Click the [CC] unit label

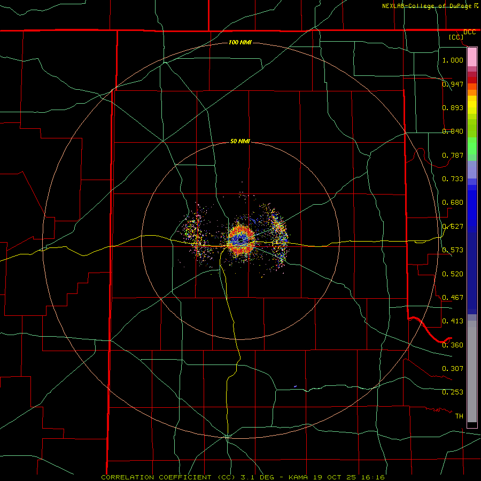pyautogui.click(x=456, y=37)
